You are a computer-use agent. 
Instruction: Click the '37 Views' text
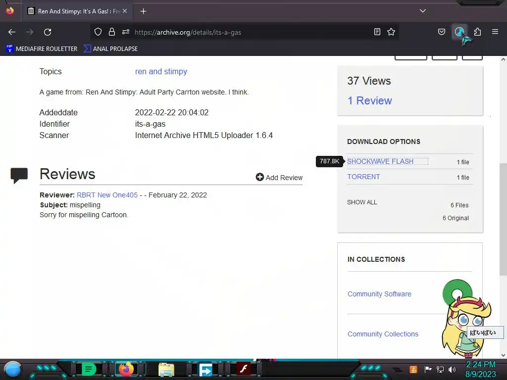point(369,81)
